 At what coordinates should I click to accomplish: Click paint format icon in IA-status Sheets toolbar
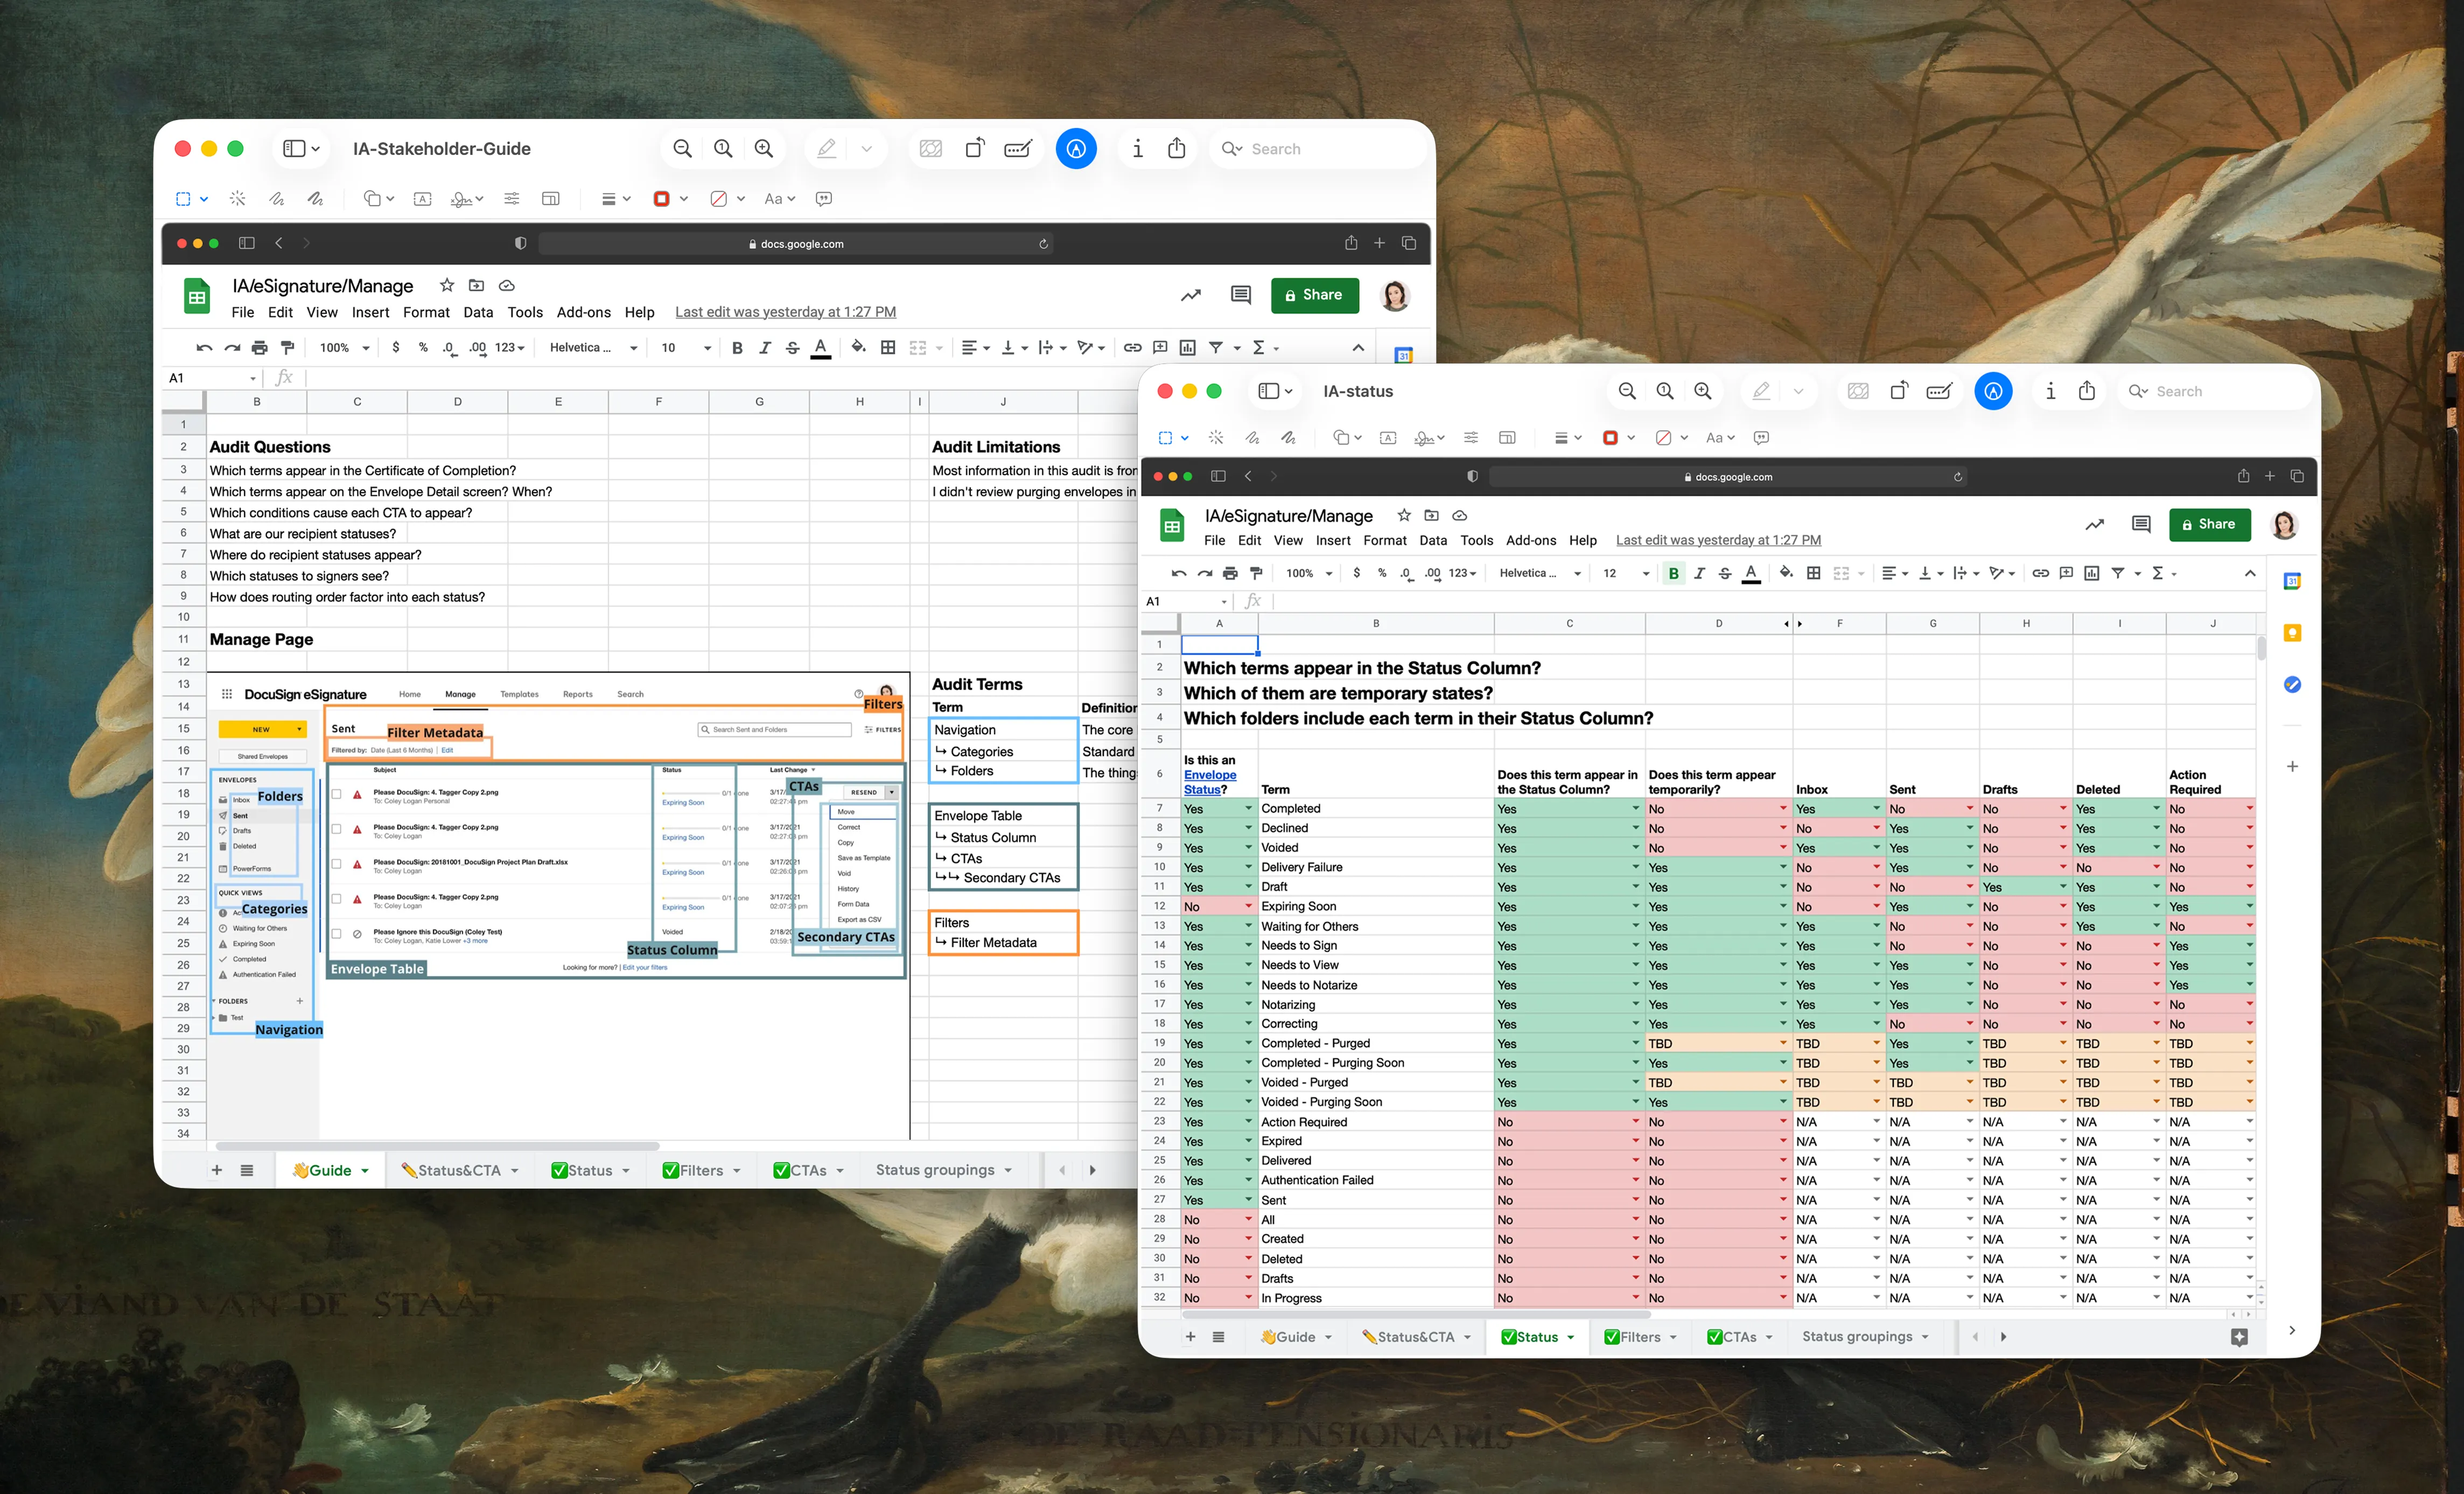[1256, 573]
